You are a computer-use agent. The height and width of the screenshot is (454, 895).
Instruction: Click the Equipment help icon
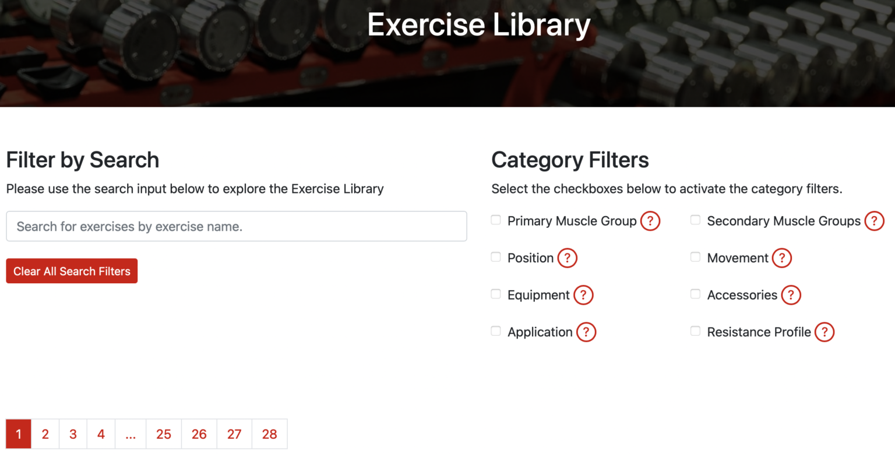point(583,295)
